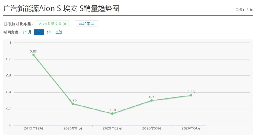Click the 添加车型 button
The height and width of the screenshot is (139, 257).
point(86,24)
